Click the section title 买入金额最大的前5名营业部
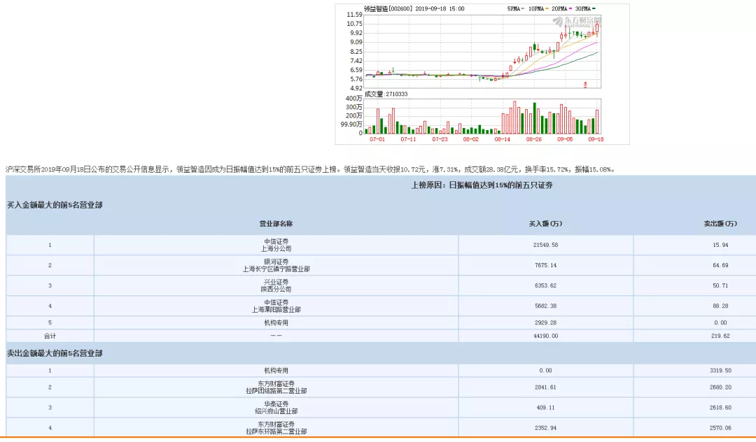756x442 pixels. click(x=55, y=205)
